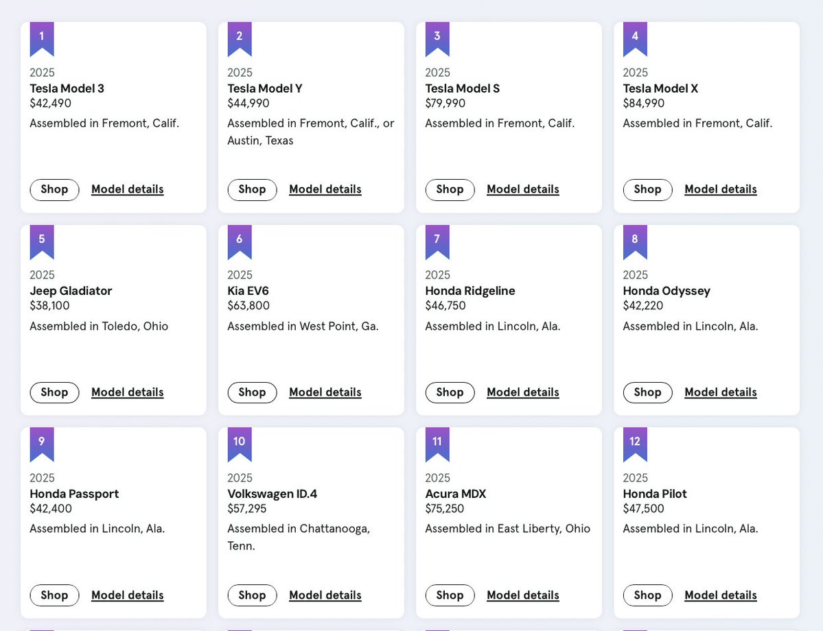Select the Honda Ridgeline title
823x631 pixels.
click(470, 291)
